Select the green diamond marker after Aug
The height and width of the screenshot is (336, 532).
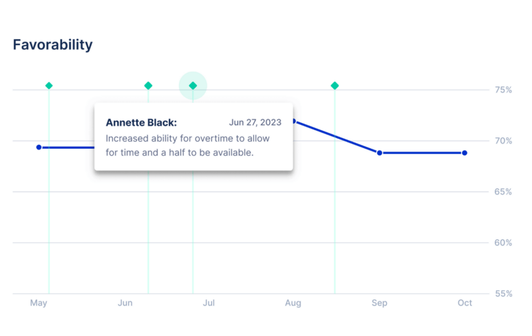[335, 86]
